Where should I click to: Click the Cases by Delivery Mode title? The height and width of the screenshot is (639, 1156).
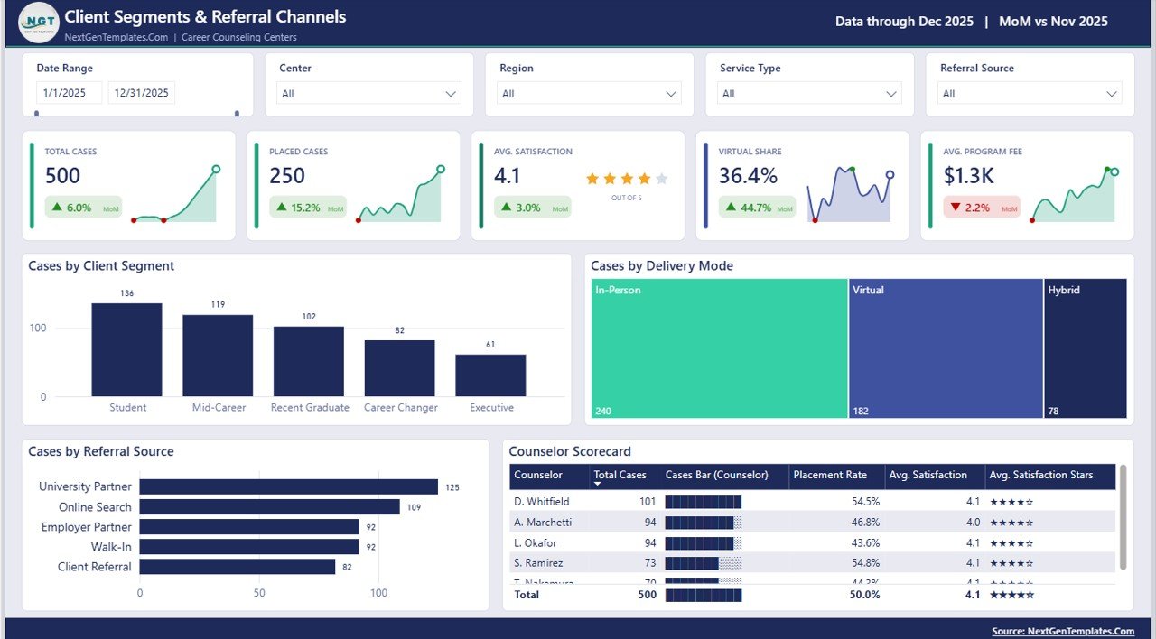[662, 266]
